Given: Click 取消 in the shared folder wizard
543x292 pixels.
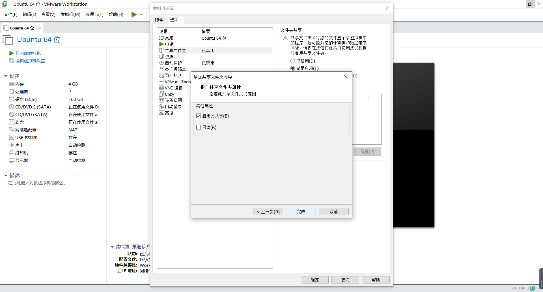Looking at the screenshot, I should pyautogui.click(x=334, y=212).
